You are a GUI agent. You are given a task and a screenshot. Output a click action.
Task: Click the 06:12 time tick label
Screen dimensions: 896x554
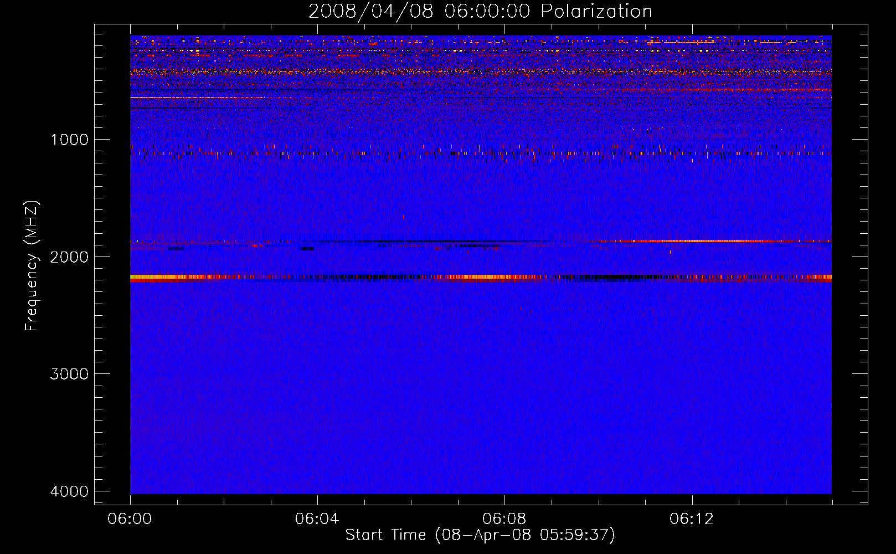pyautogui.click(x=692, y=519)
